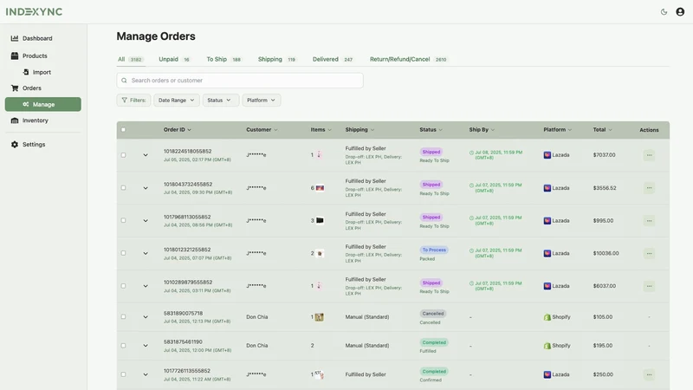The image size is (693, 390).
Task: Expand row details for order 1017968113055852
Action: coord(146,221)
